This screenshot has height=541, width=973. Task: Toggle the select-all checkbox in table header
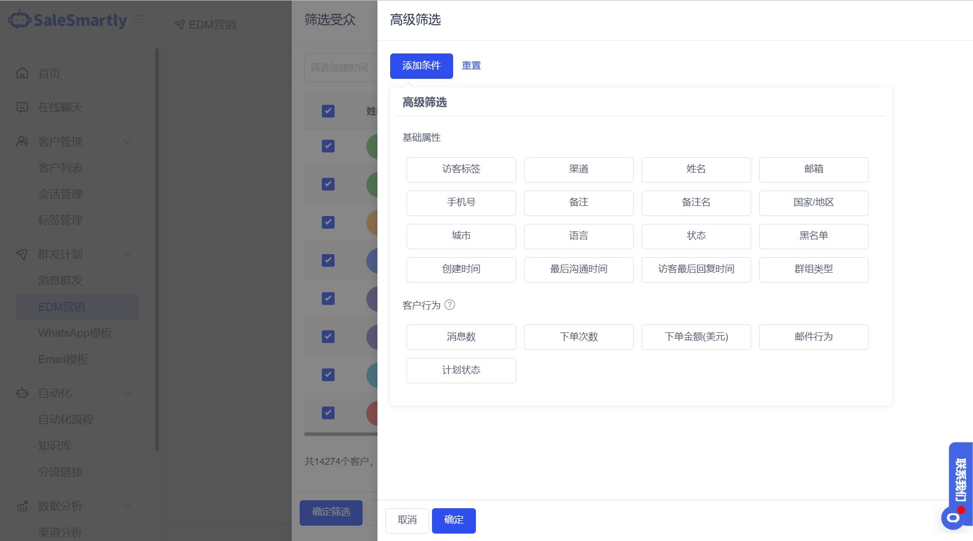click(328, 111)
